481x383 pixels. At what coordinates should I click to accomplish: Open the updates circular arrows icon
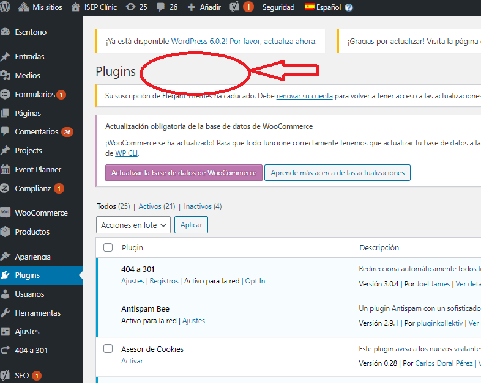tap(130, 7)
